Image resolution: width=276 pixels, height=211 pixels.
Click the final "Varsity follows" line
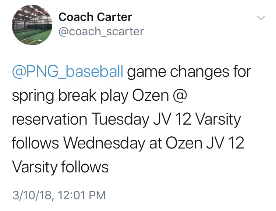(x=60, y=168)
